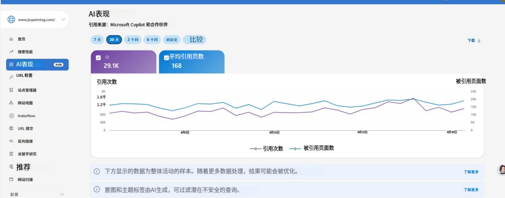Open the IndexNow gear icon
The image size is (505, 198).
coord(11,116)
